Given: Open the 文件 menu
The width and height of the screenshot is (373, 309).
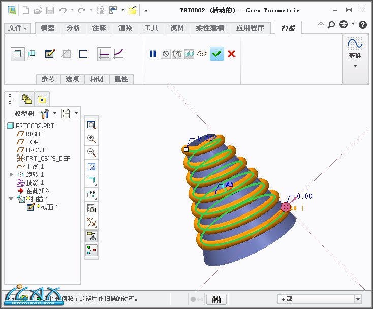Looking at the screenshot, I should pyautogui.click(x=18, y=28).
